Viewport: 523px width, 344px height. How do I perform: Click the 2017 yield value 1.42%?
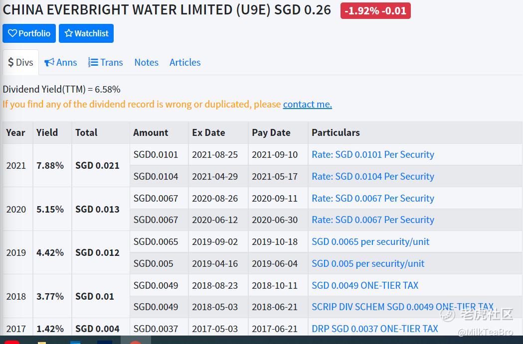pyautogui.click(x=50, y=329)
